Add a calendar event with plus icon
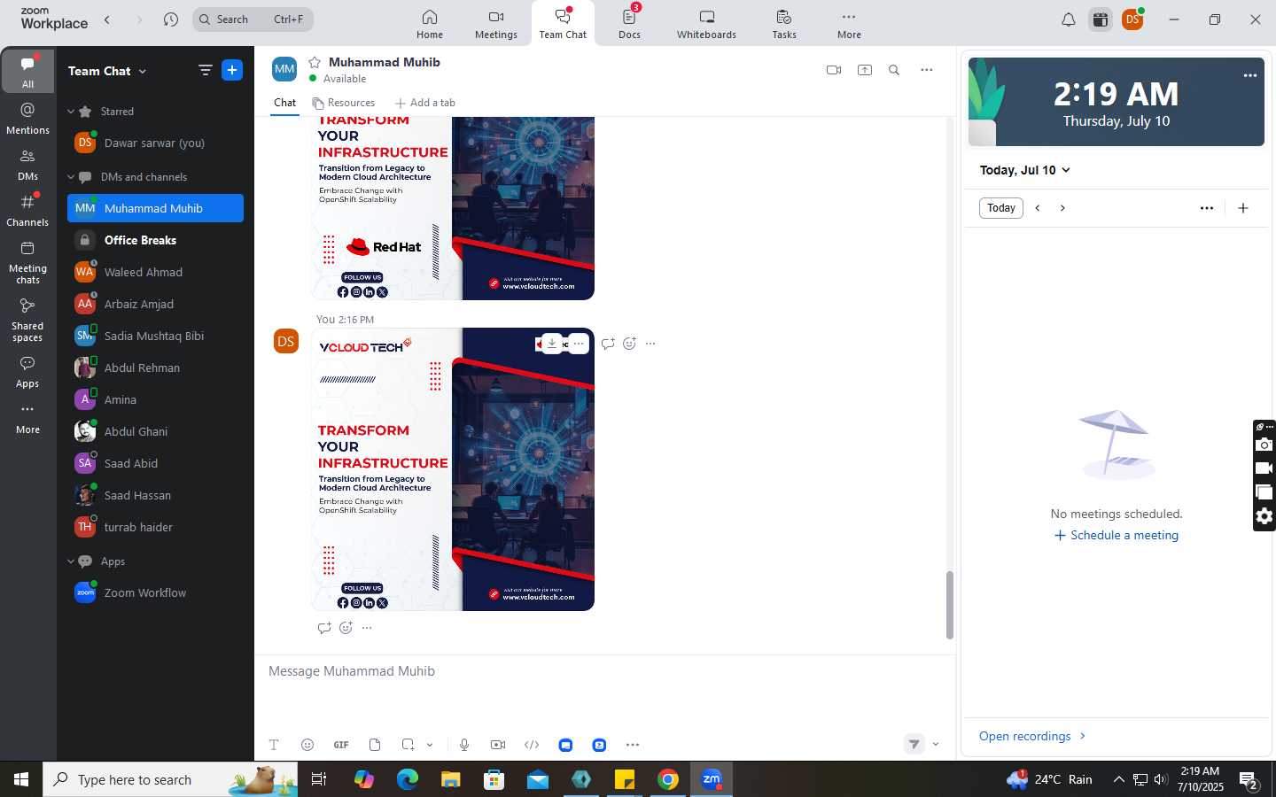1276x797 pixels. (x=1243, y=208)
